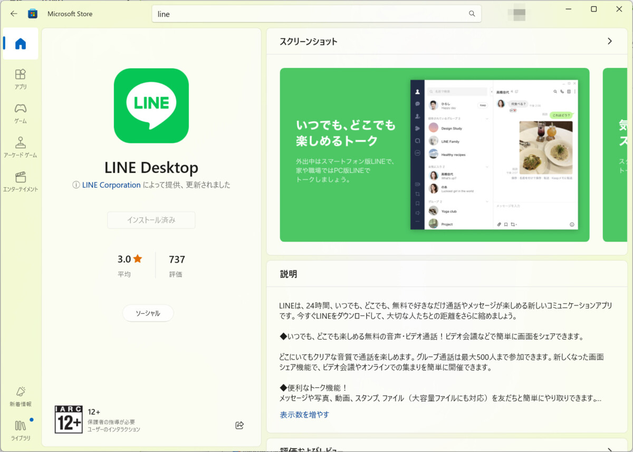The height and width of the screenshot is (452, 633).
Task: Click the share icon
Action: 239,425
